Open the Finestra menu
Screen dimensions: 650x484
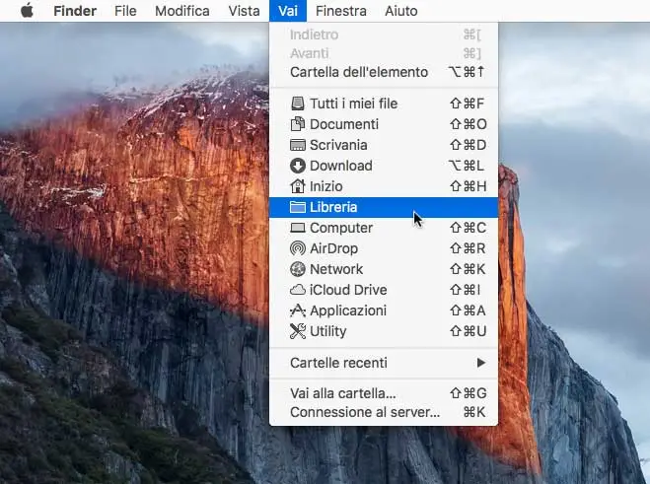click(340, 11)
